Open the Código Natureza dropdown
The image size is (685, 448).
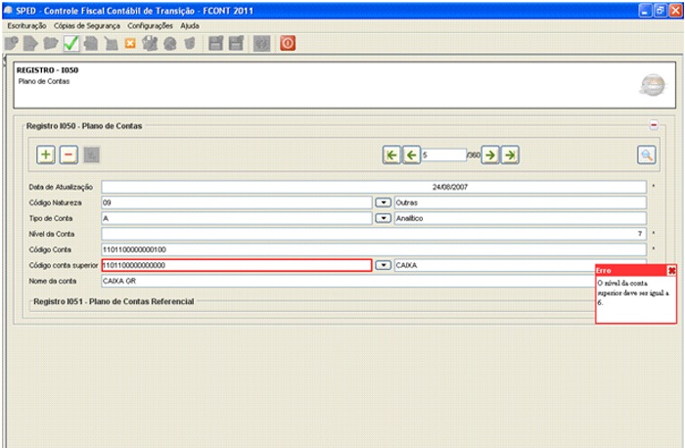coord(384,202)
